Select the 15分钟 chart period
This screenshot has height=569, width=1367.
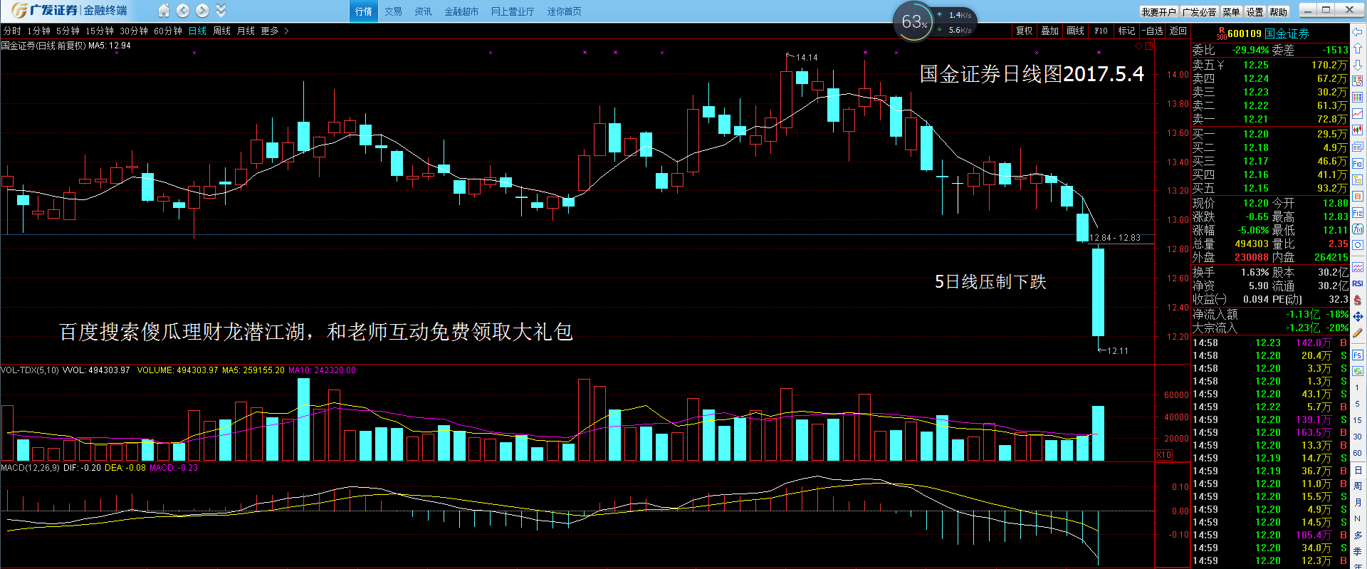[100, 31]
